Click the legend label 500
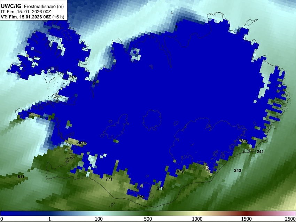This screenshot has height=222, width=296. [148, 219]
